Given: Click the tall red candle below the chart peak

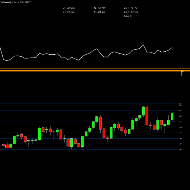Looking at the screenshot, I should [x=147, y=116].
